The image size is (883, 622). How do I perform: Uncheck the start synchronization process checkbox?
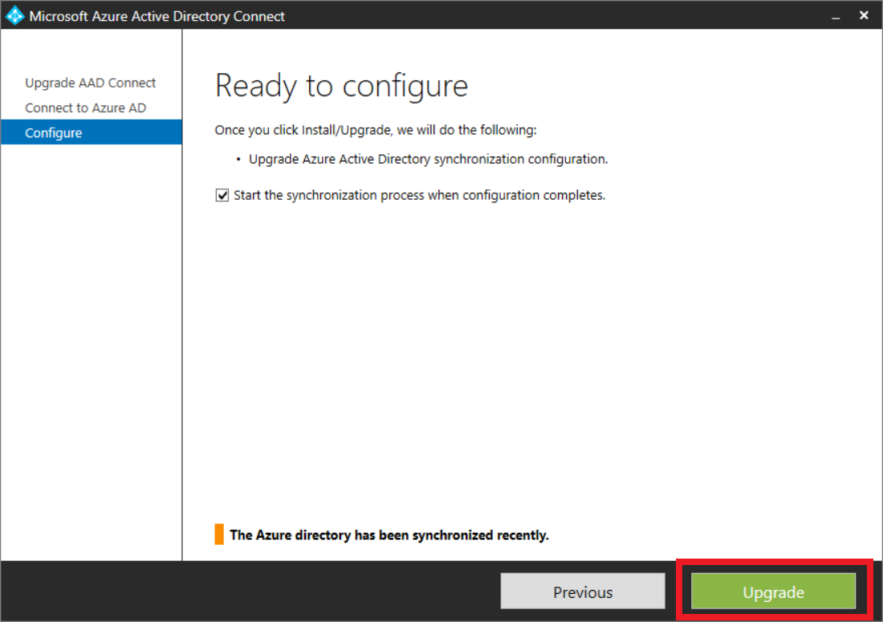(222, 195)
